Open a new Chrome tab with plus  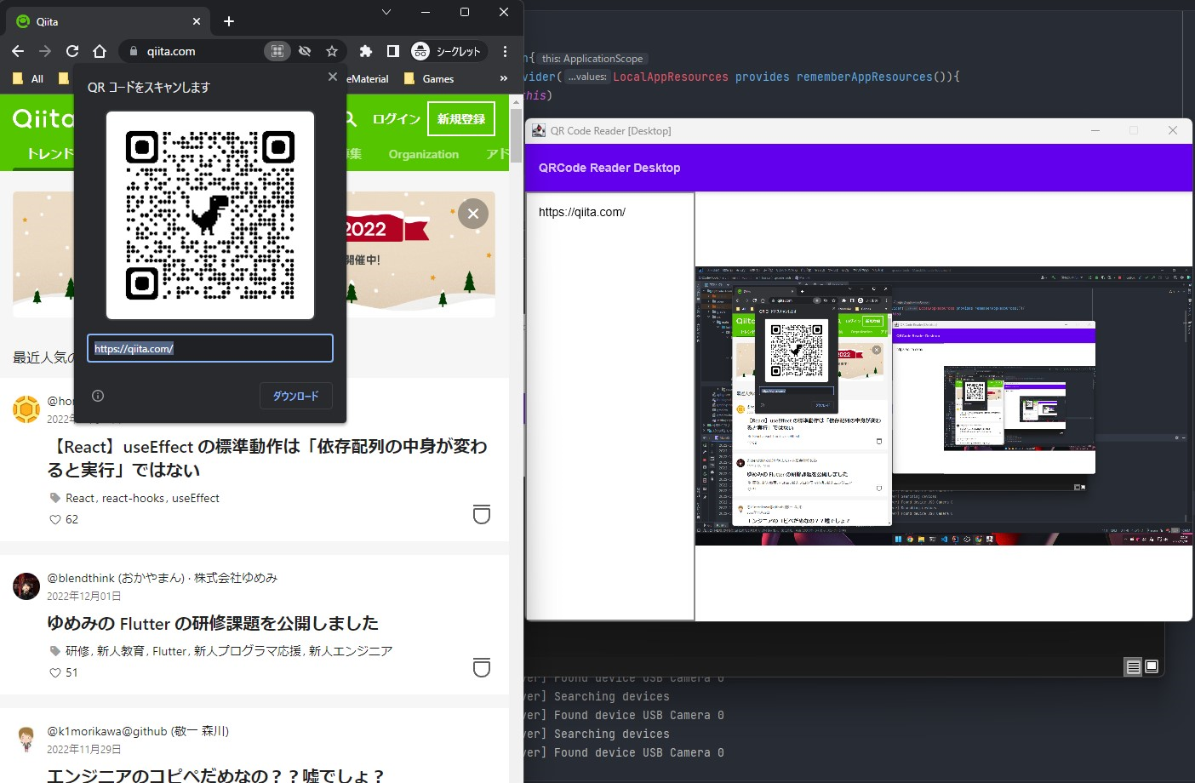pos(229,21)
